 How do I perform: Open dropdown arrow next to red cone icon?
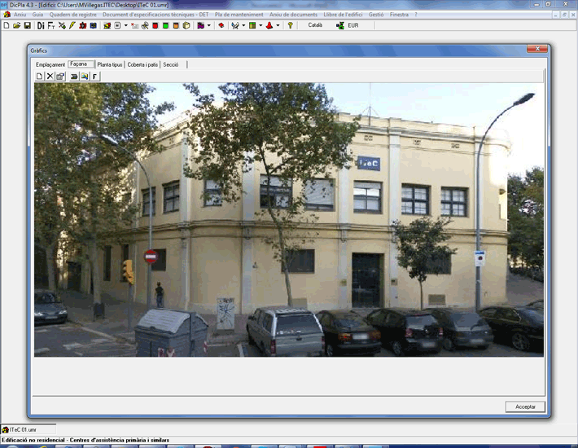coord(278,25)
